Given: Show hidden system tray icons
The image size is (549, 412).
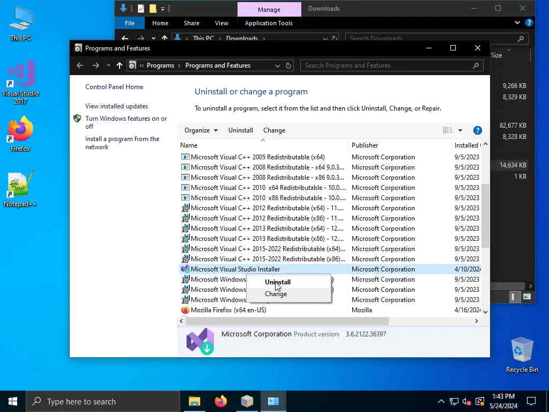Looking at the screenshot, I should (441, 401).
